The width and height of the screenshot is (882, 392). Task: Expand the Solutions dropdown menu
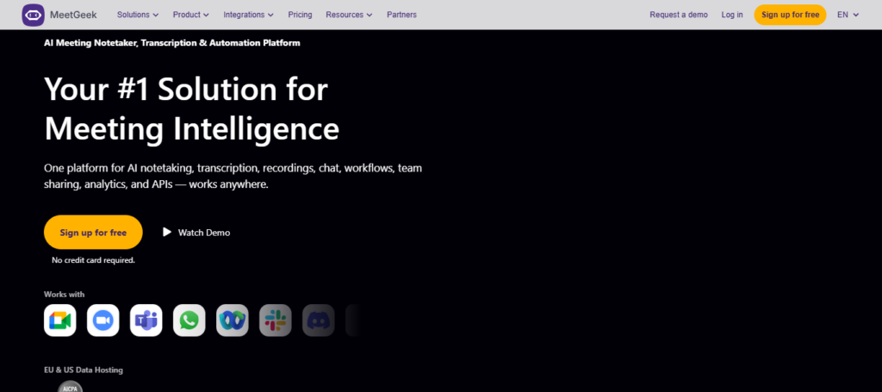[138, 15]
